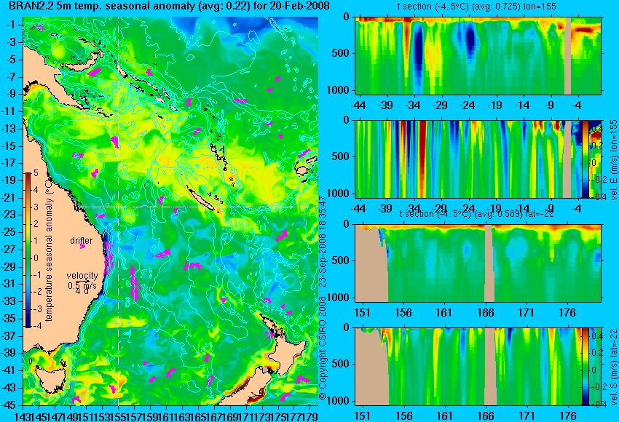619x422 pixels.
Task: Click the drifter legend marker
Action: coord(82,247)
